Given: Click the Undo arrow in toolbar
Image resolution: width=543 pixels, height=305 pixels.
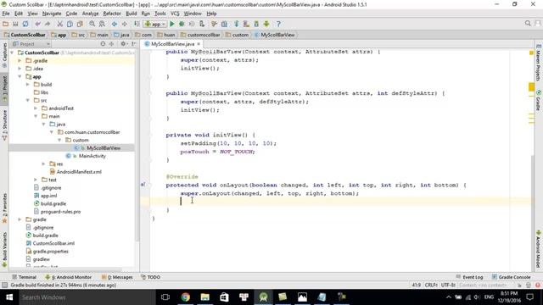Looking at the screenshot, I should 37,24.
